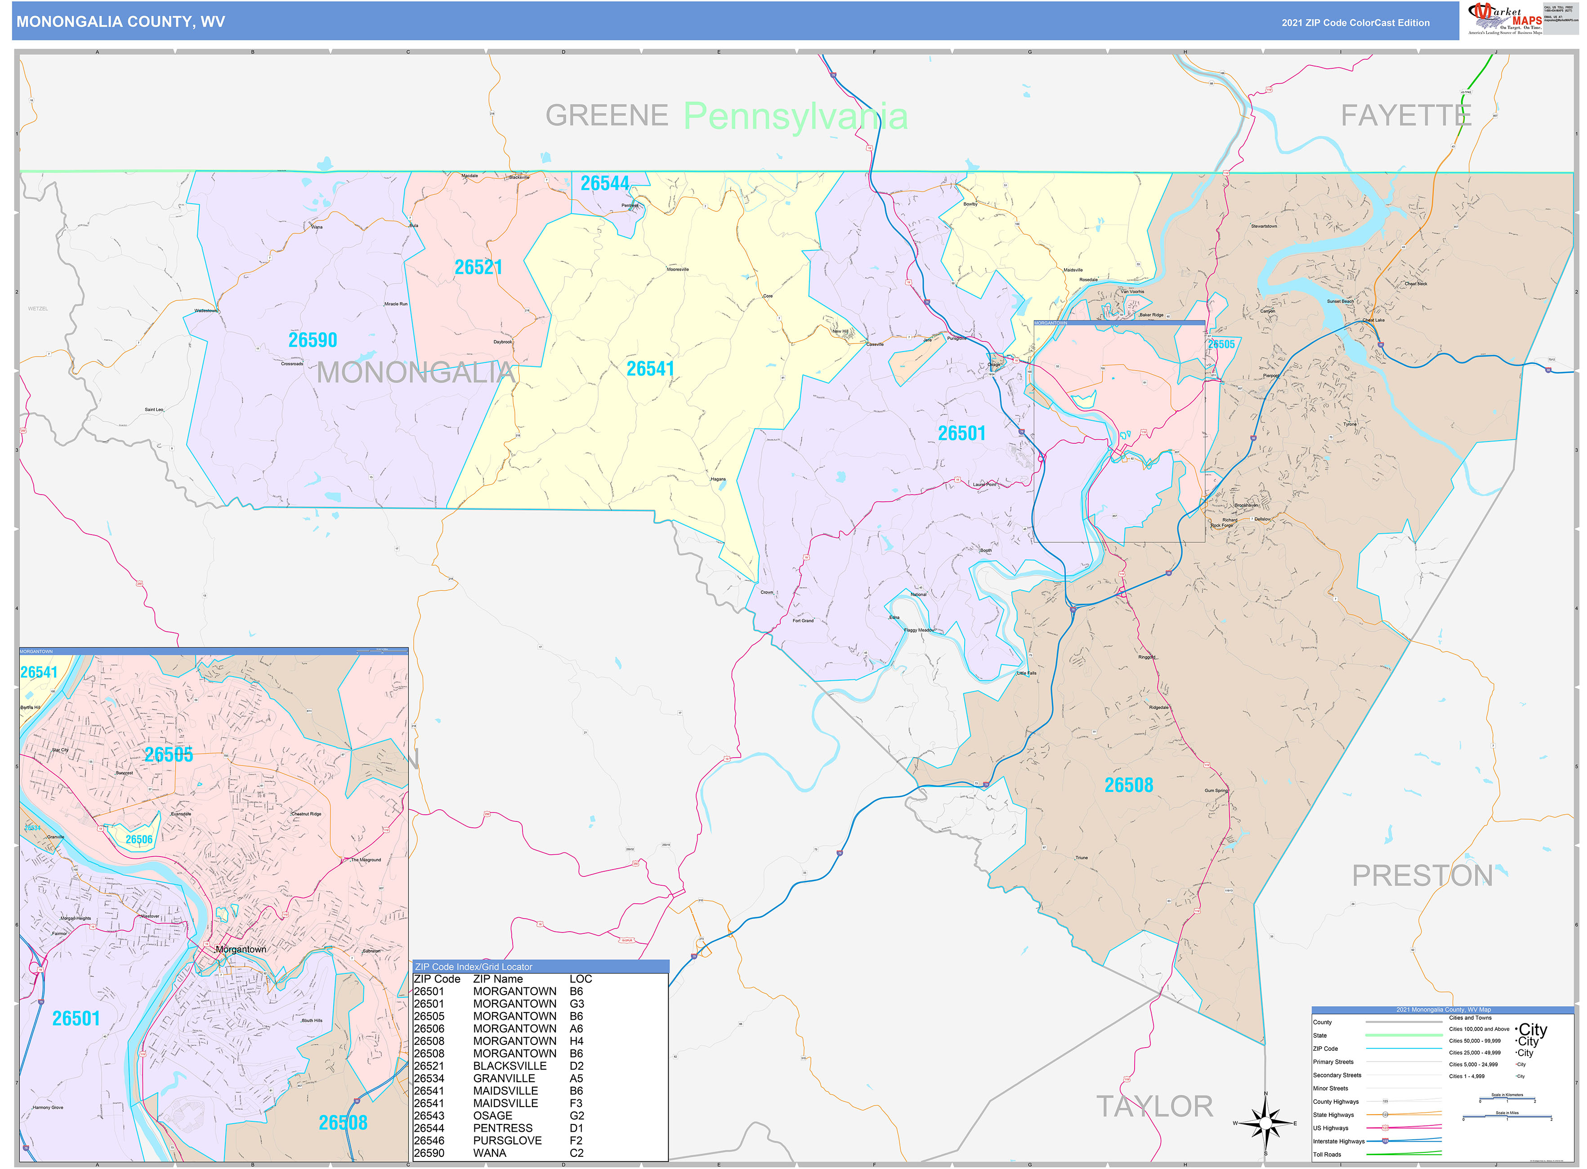This screenshot has height=1169, width=1587.
Task: Click the 'WETZEL' county label
Action: click(x=38, y=308)
